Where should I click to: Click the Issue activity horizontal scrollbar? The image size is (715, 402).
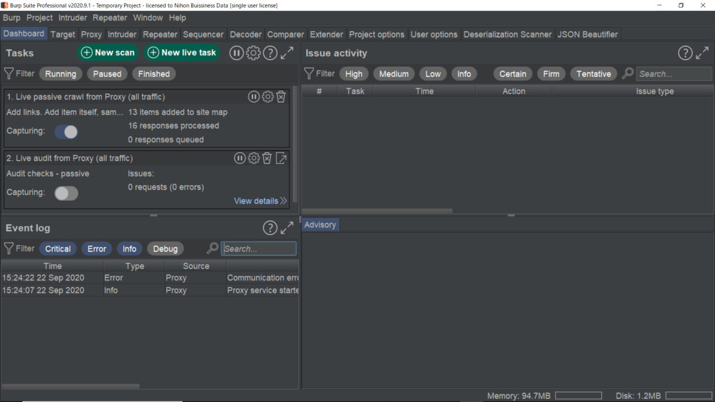(377, 210)
